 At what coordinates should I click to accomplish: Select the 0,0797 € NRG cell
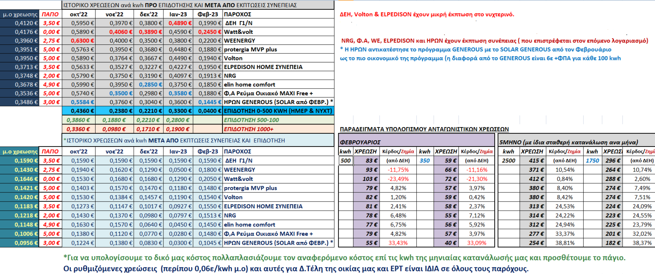tap(178, 215)
